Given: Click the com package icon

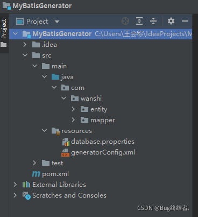Looking at the screenshot, I should click(65, 88).
